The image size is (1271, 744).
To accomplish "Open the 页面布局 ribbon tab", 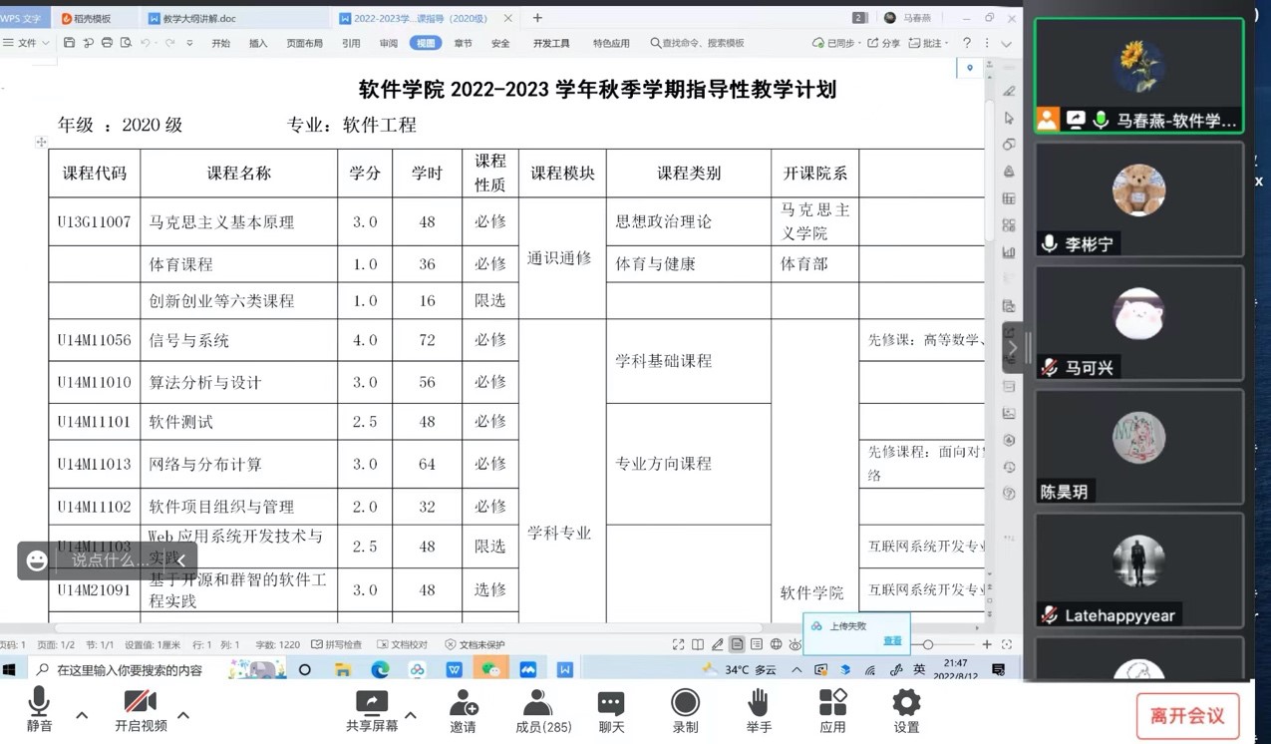I will tap(305, 43).
